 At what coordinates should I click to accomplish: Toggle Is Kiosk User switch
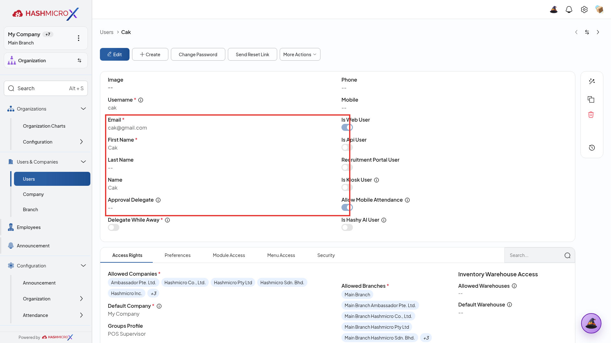[347, 187]
